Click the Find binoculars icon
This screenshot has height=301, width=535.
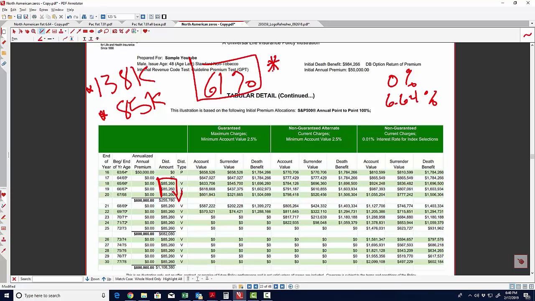click(84, 17)
